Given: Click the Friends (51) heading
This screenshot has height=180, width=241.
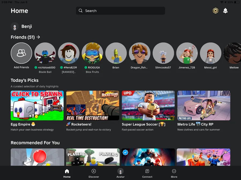Looking at the screenshot, I should (x=23, y=37).
